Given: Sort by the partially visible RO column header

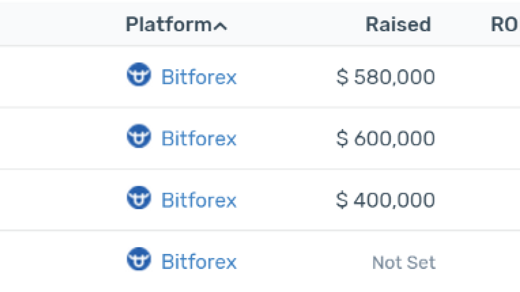Looking at the screenshot, I should [505, 24].
